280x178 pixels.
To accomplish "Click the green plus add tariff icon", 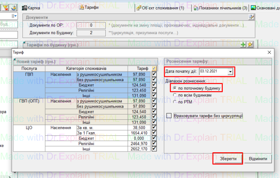I will click(x=243, y=45).
